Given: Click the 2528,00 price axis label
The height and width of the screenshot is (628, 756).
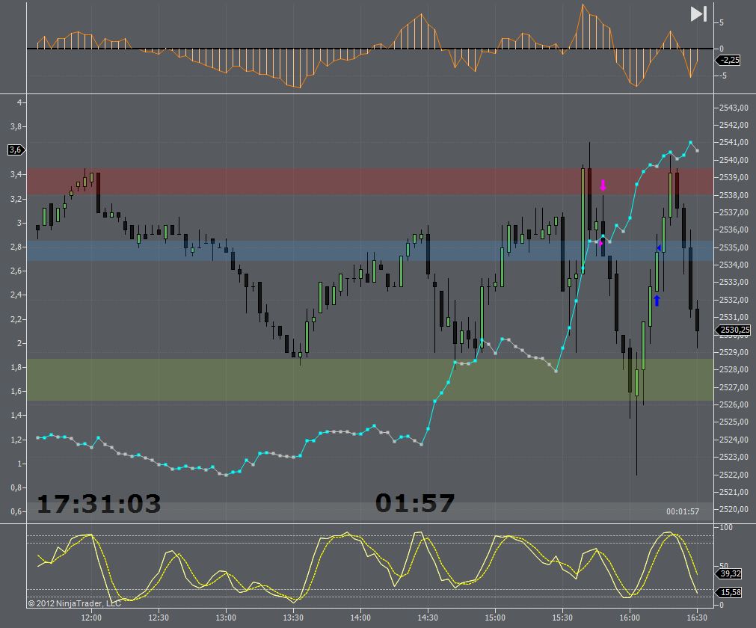Looking at the screenshot, I should tap(734, 369).
